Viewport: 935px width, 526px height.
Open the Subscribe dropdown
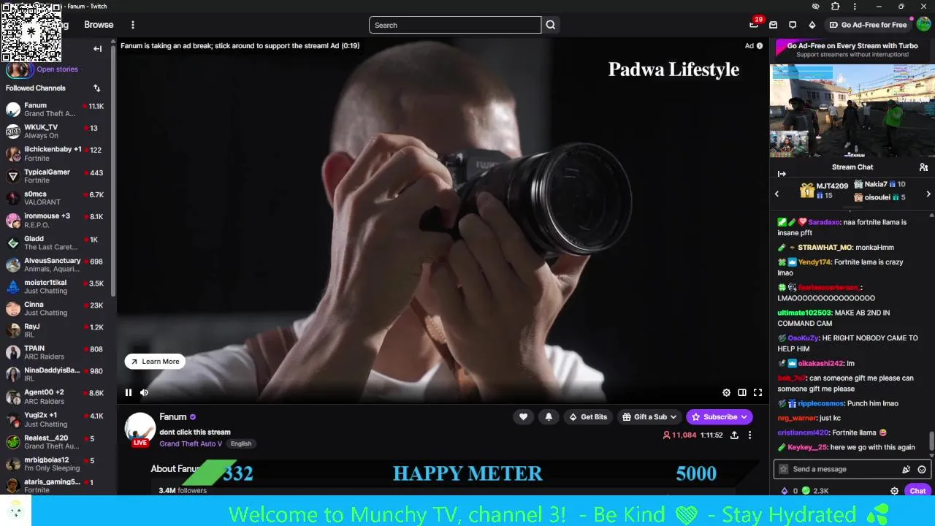tap(720, 417)
